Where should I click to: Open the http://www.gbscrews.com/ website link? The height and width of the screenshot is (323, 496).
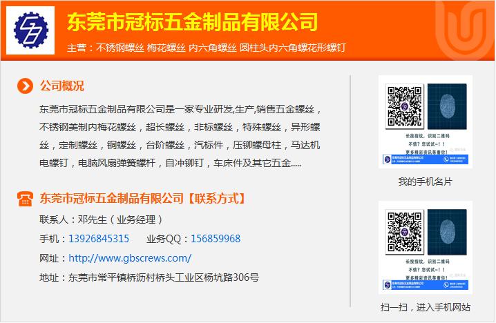coord(130,258)
